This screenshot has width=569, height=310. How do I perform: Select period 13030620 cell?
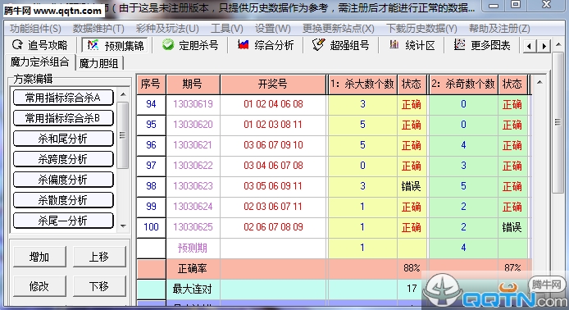(x=193, y=125)
